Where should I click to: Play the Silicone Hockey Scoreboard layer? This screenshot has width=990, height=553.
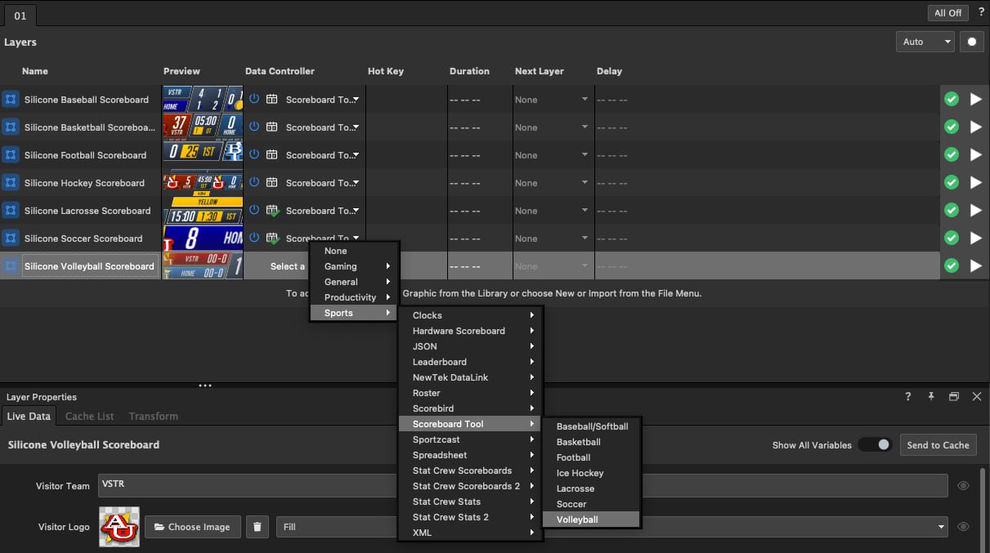[975, 183]
